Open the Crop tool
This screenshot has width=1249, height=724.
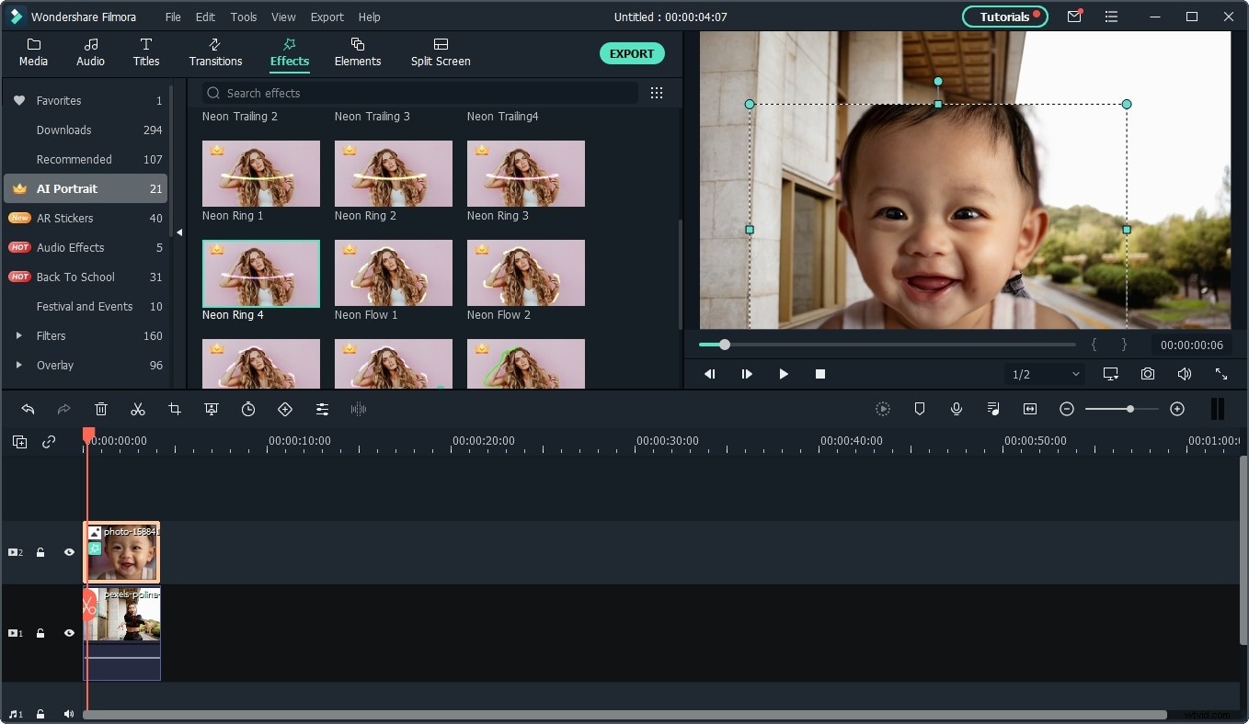[x=175, y=409]
